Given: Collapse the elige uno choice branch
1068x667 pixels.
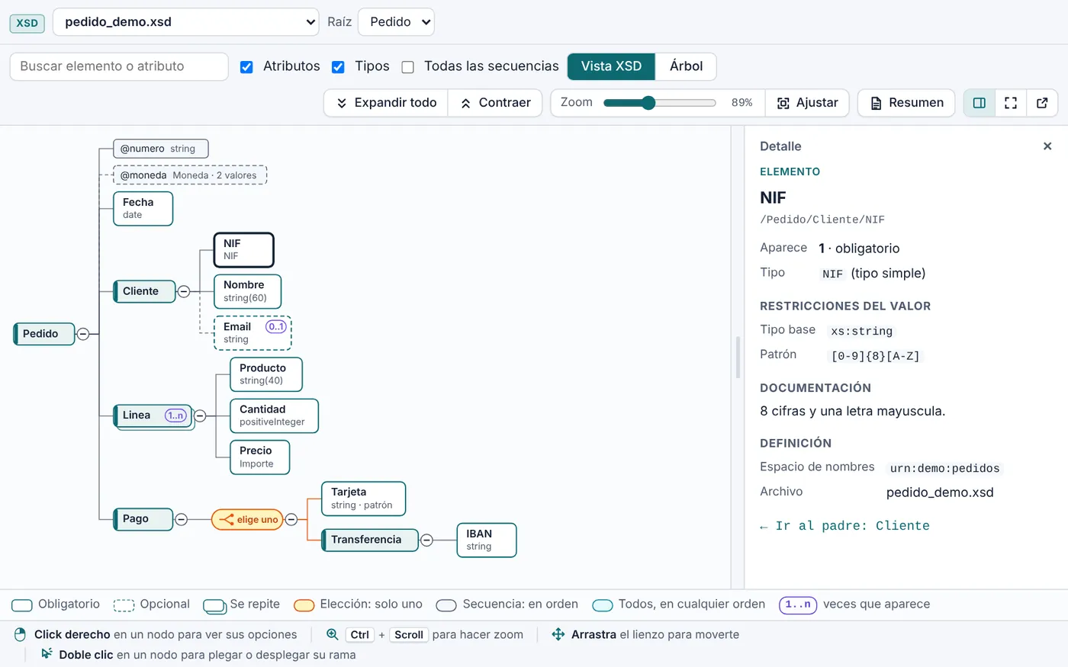Looking at the screenshot, I should point(291,519).
